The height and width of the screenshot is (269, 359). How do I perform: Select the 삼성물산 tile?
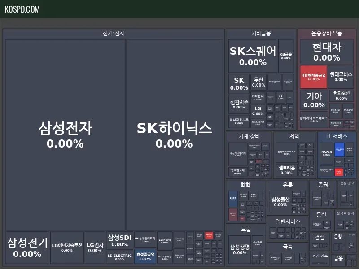point(280,202)
